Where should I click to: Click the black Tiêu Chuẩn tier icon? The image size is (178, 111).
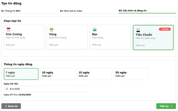click(x=138, y=30)
